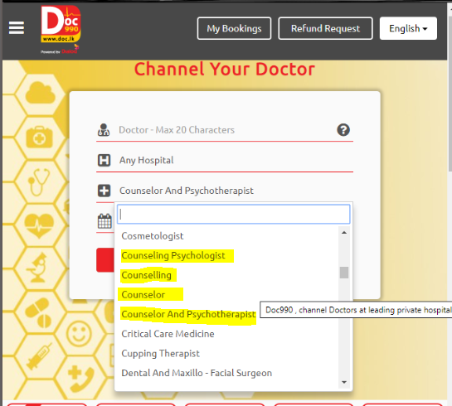Open the Refund Request page
The width and height of the screenshot is (452, 406).
click(x=325, y=28)
